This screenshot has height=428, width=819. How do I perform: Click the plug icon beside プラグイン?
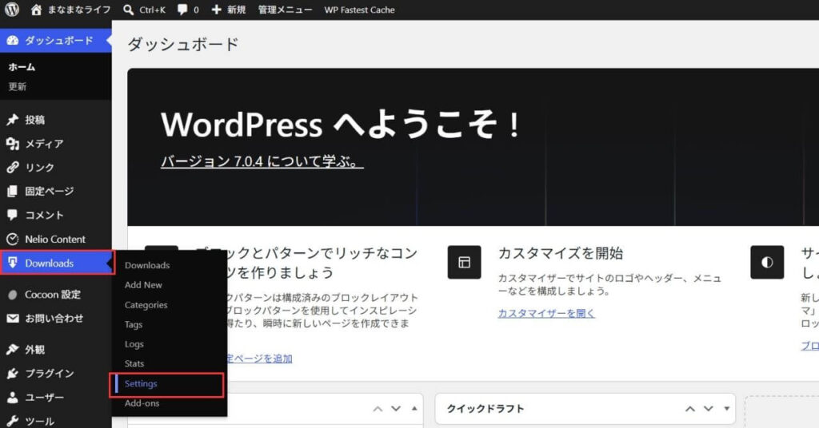13,373
